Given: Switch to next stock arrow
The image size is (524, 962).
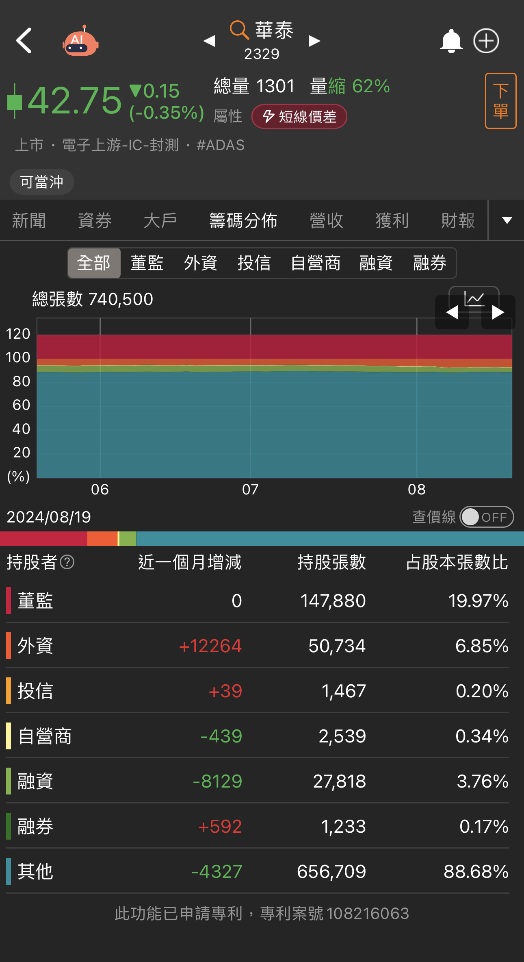Looking at the screenshot, I should pos(314,41).
